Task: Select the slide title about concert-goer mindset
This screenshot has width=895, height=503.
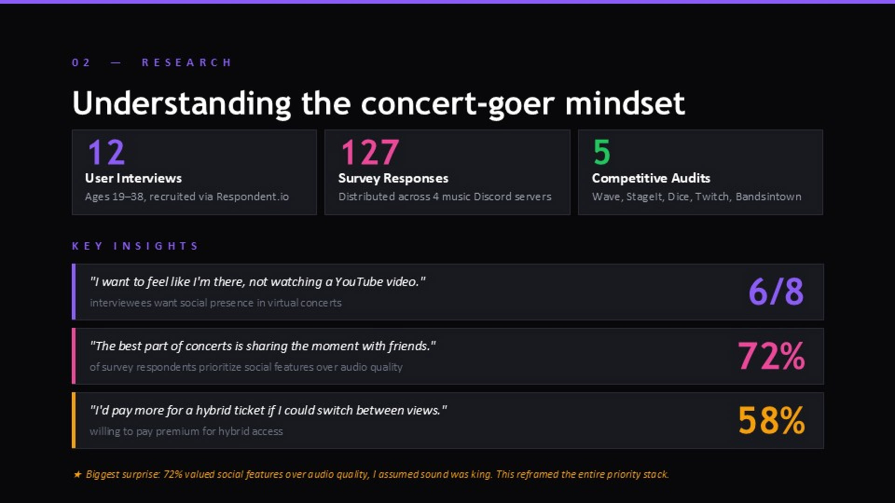Action: (x=378, y=103)
